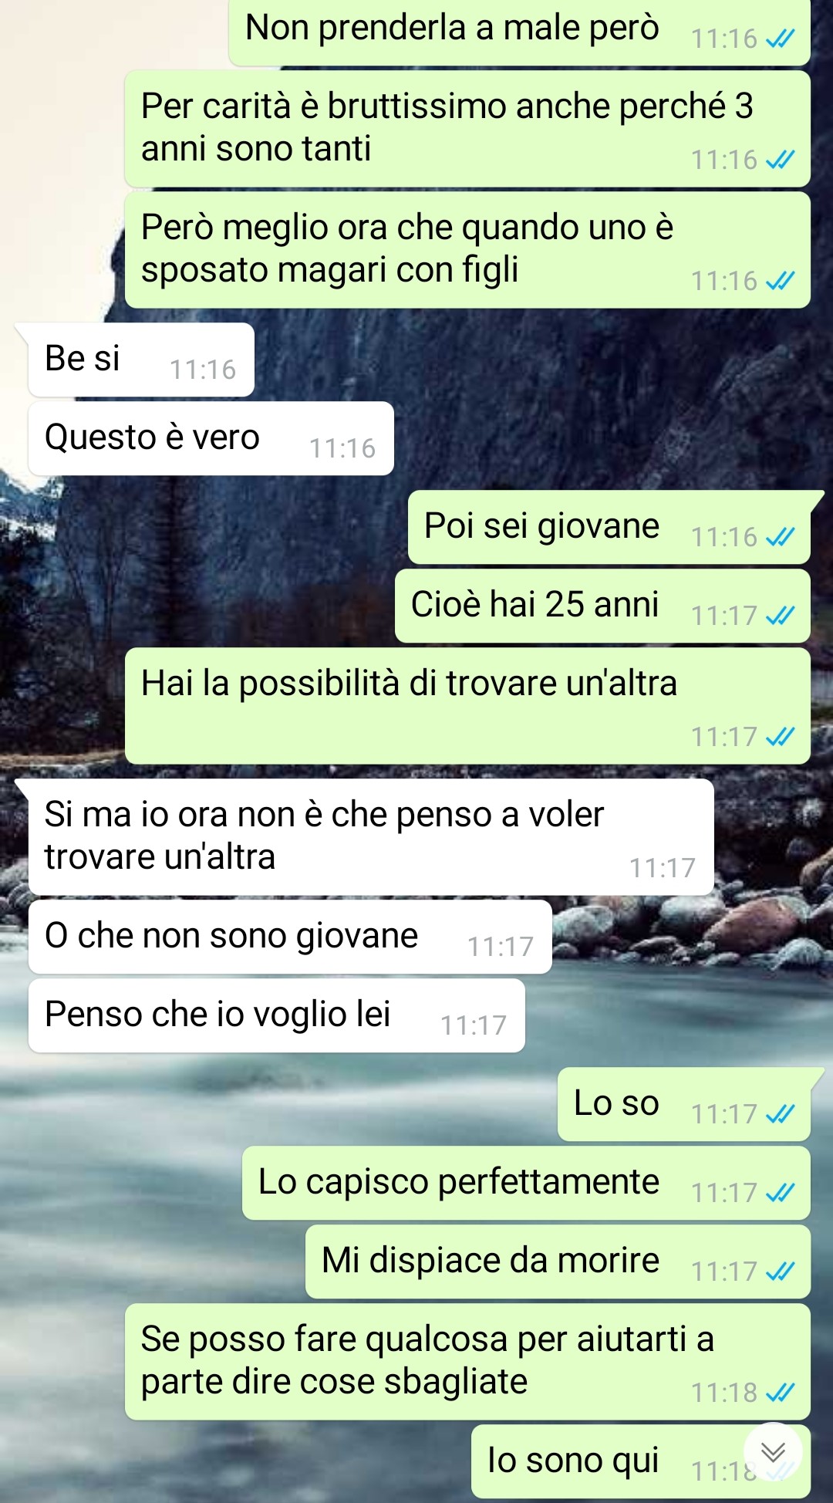Viewport: 833px width, 1503px height.
Task: Tap read receipt ticks on 'Poi sei giovane'
Action: tap(780, 537)
